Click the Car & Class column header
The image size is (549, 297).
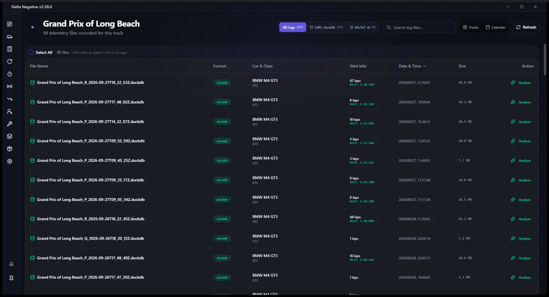point(262,66)
